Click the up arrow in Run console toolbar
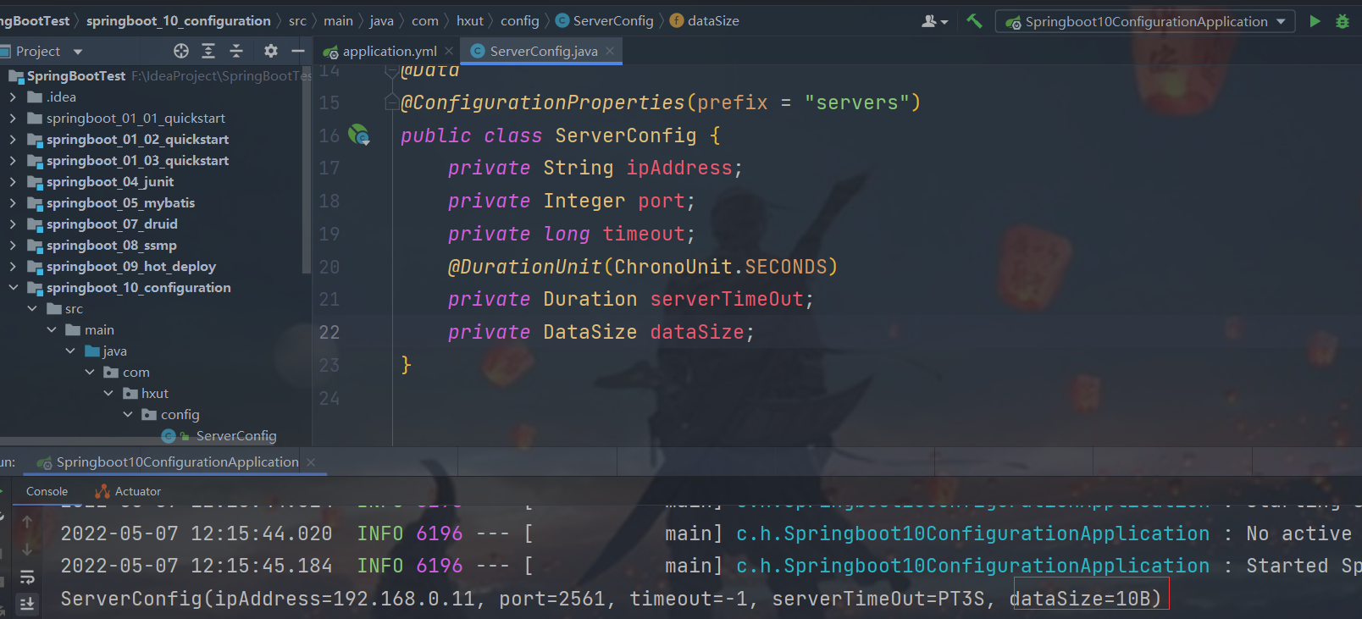 27,522
